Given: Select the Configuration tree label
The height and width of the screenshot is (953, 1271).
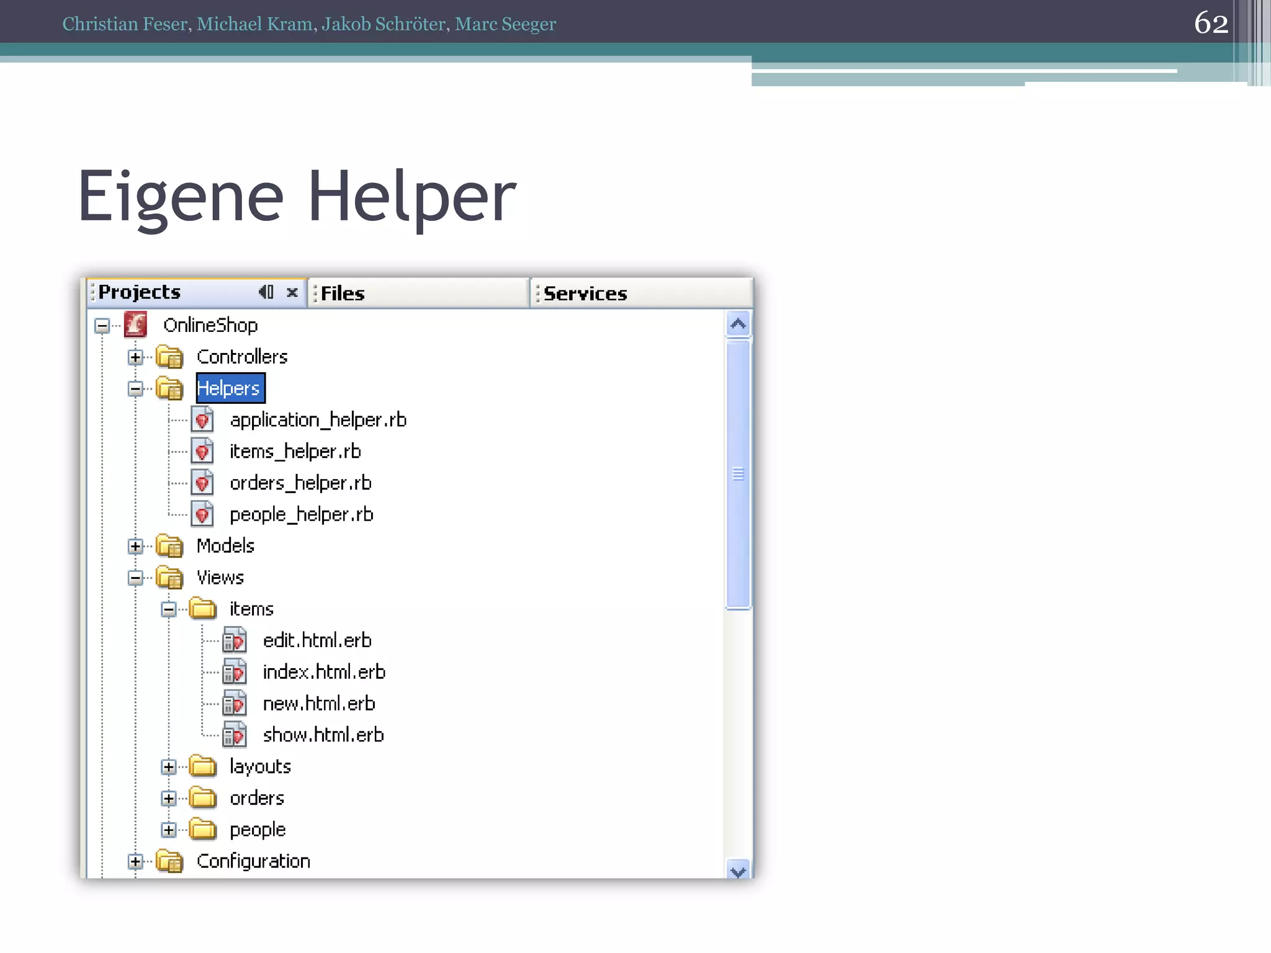Looking at the screenshot, I should click(253, 861).
